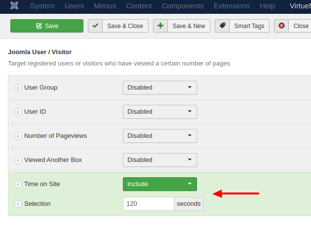Click the tag icon on Smart Tags
311x225 pixels.
[x=223, y=26]
